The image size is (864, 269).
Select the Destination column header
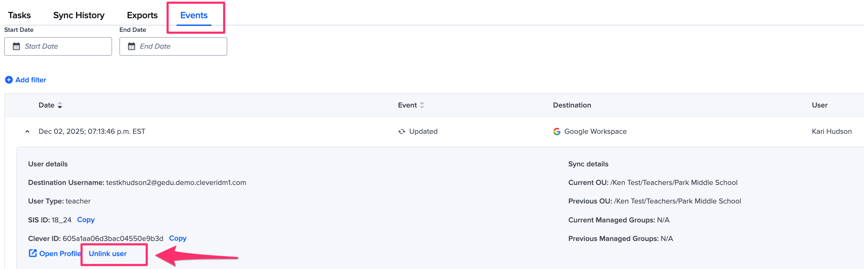tap(572, 105)
